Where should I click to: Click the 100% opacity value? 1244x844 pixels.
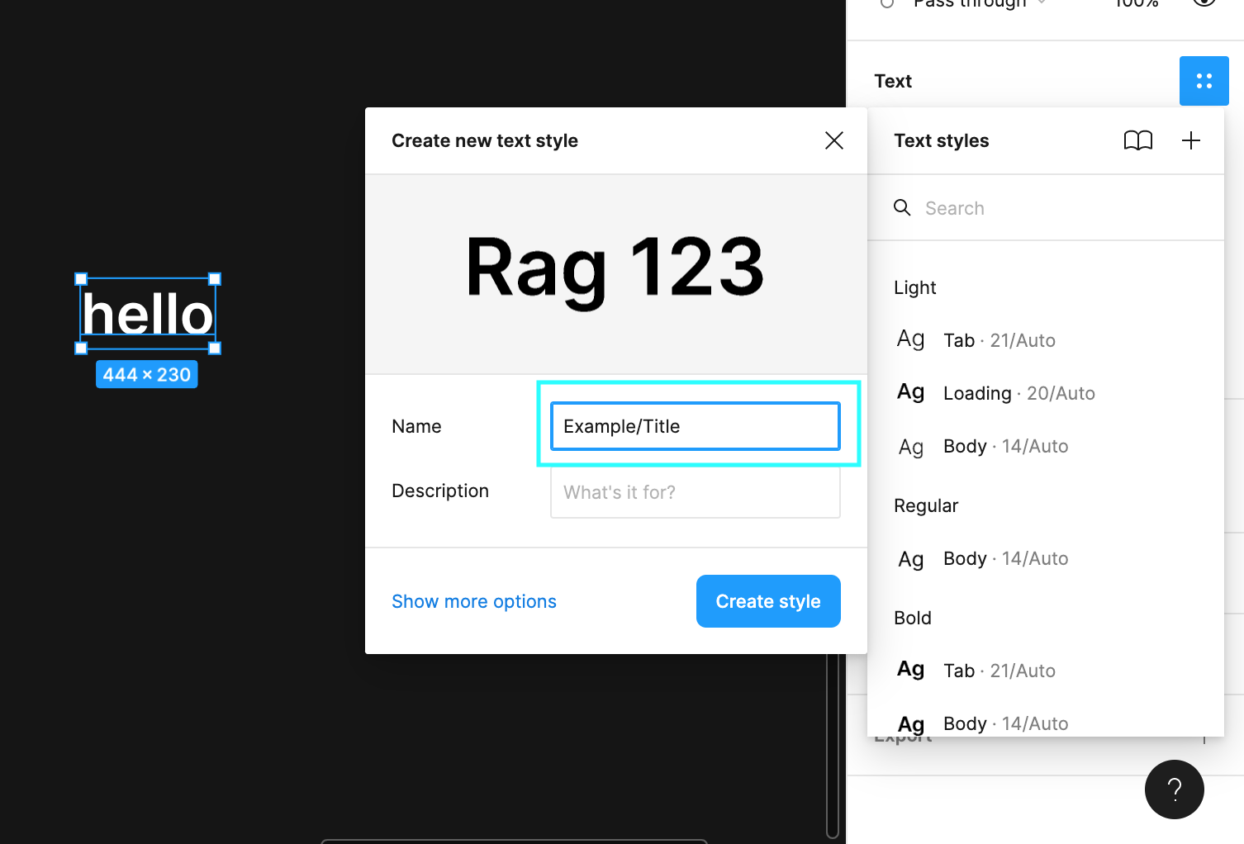tap(1137, 3)
